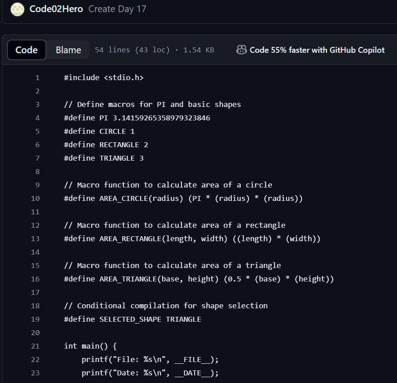Select line number 3
The width and height of the screenshot is (397, 383).
(x=38, y=104)
